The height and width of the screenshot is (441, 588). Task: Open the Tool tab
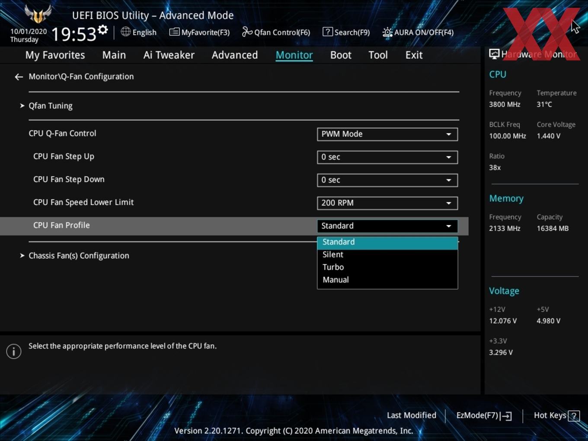point(378,55)
